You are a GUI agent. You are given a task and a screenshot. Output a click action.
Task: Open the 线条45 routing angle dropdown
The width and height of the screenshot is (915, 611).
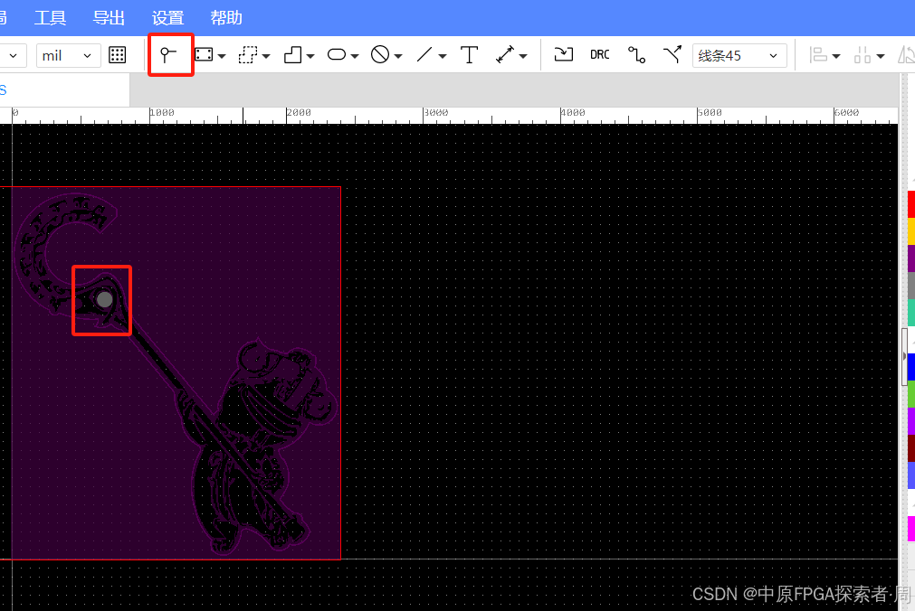tap(739, 55)
